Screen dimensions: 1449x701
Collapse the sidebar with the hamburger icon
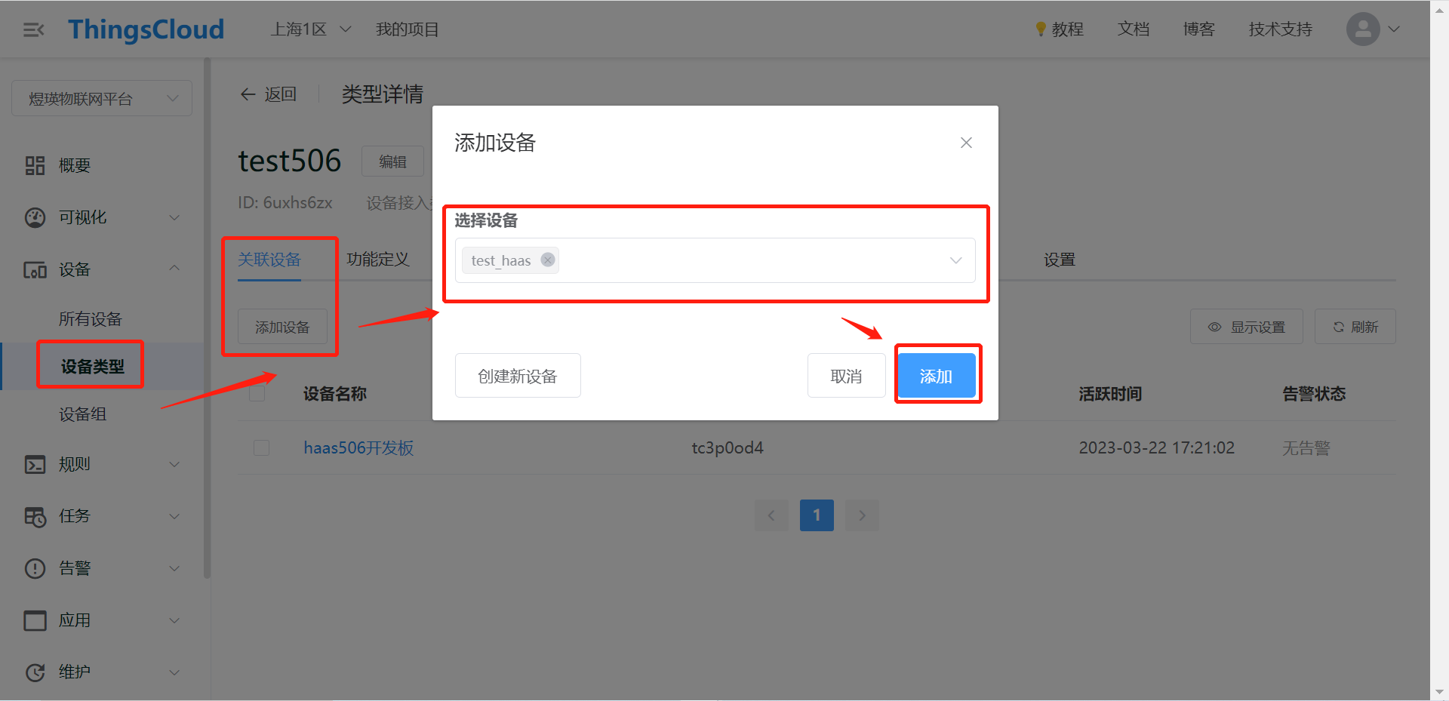(34, 29)
